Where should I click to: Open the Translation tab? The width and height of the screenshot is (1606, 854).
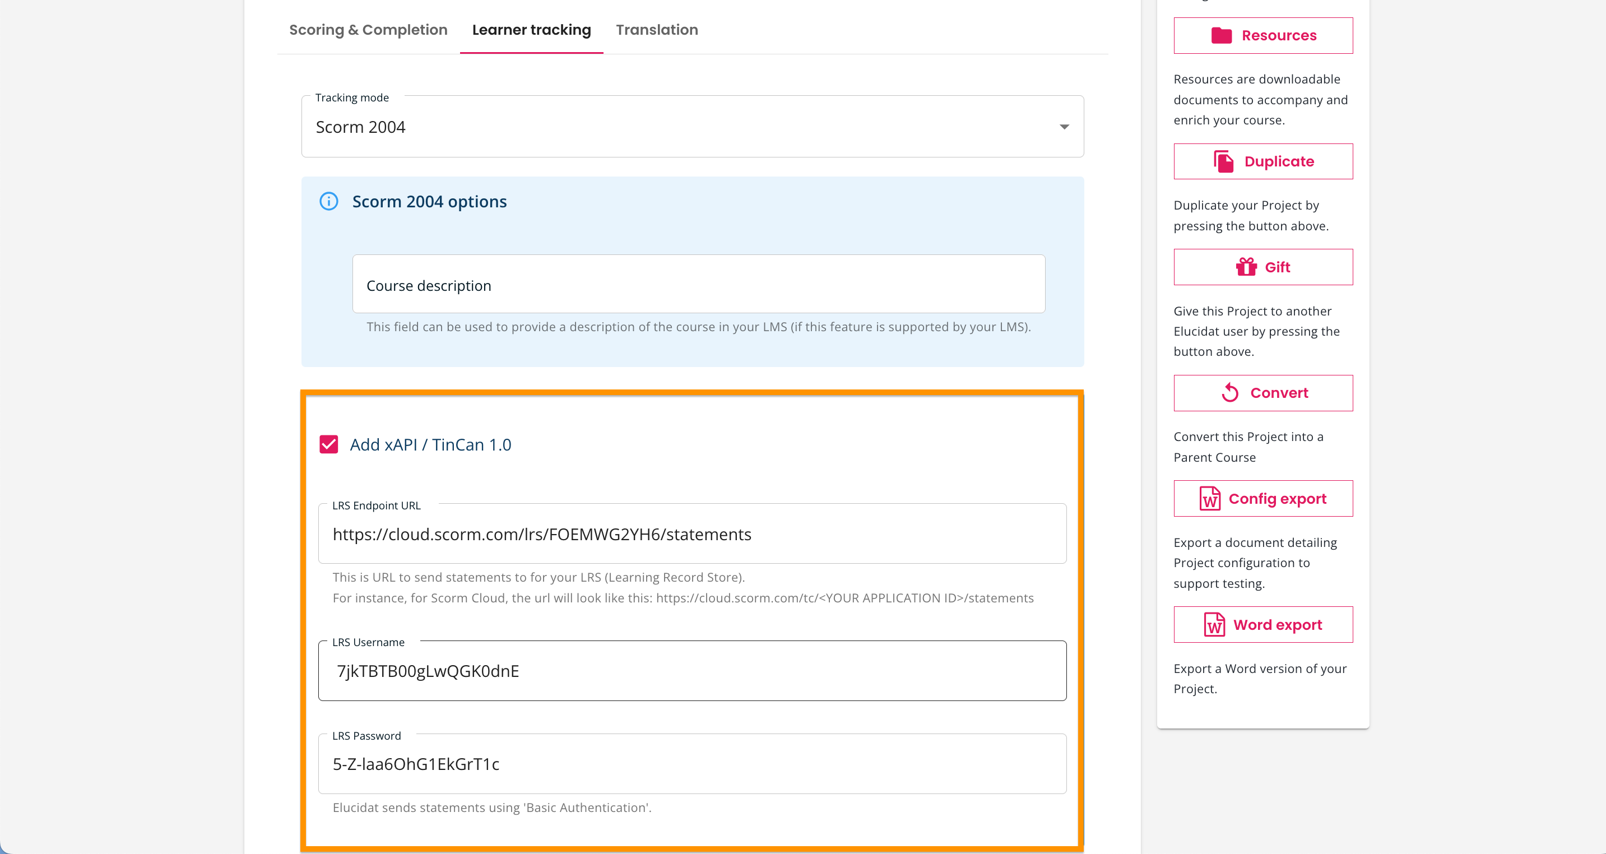[657, 30]
